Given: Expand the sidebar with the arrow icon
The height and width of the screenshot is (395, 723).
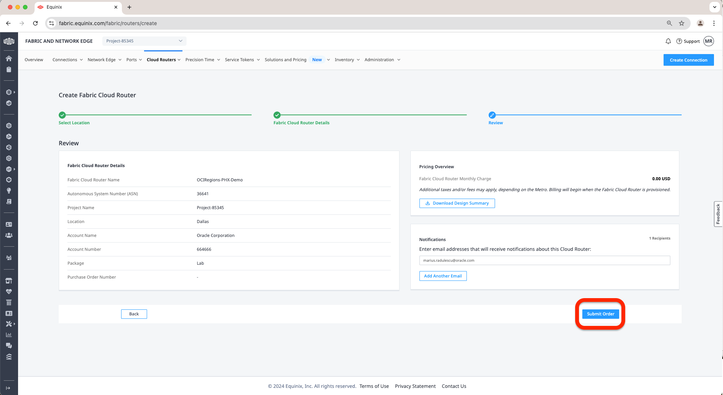Looking at the screenshot, I should tap(8, 388).
